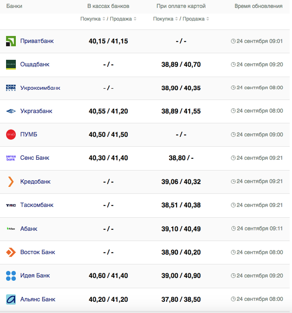The image size is (292, 313).
Task: Click the Ощадбанк logo icon
Action: point(11,64)
